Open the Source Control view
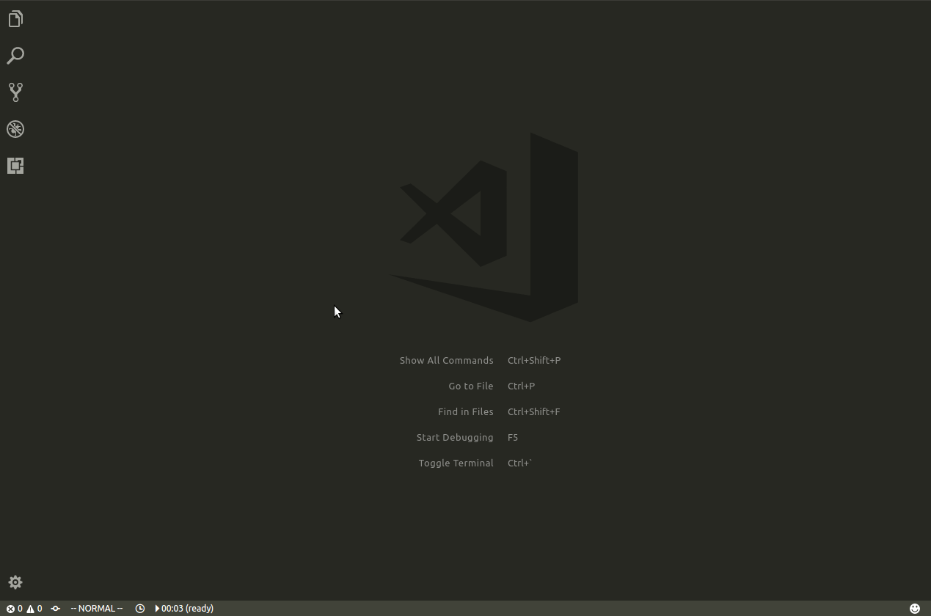Screen dimensions: 931x616 15,92
